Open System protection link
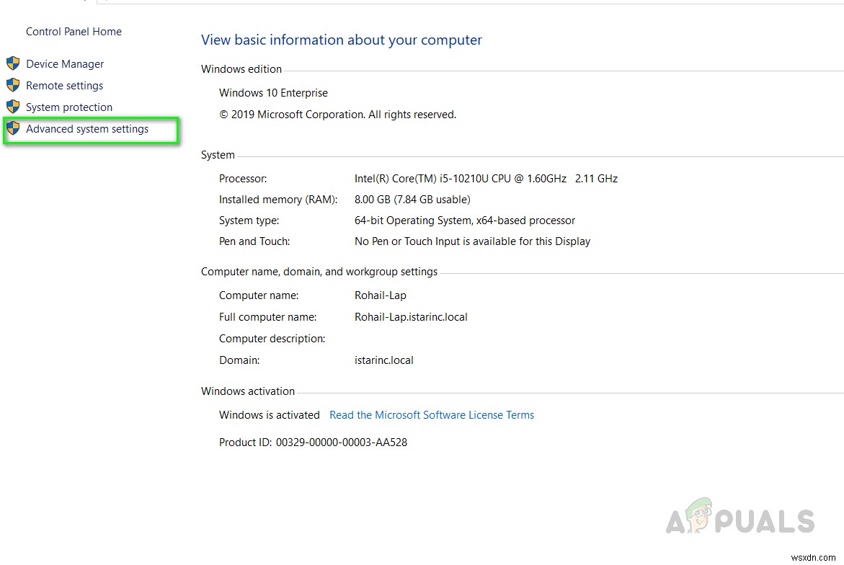 tap(69, 107)
